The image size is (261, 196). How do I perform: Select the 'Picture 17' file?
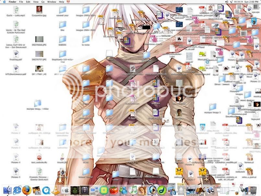click(x=133, y=157)
